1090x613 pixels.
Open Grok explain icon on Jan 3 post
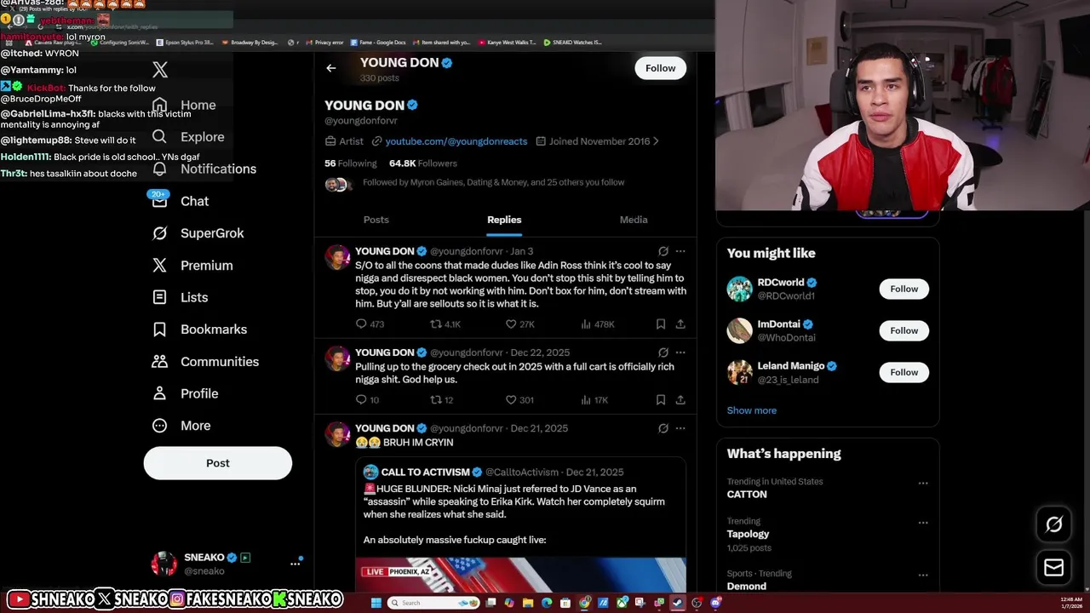(x=663, y=251)
